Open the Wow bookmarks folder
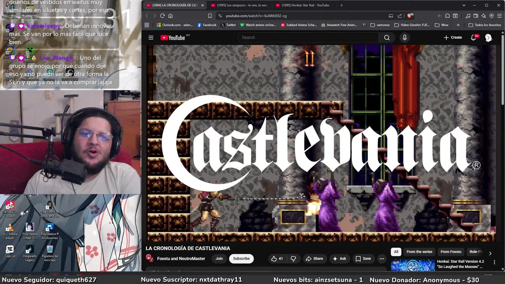Screen dimensions: 505x284 click(x=441, y=25)
